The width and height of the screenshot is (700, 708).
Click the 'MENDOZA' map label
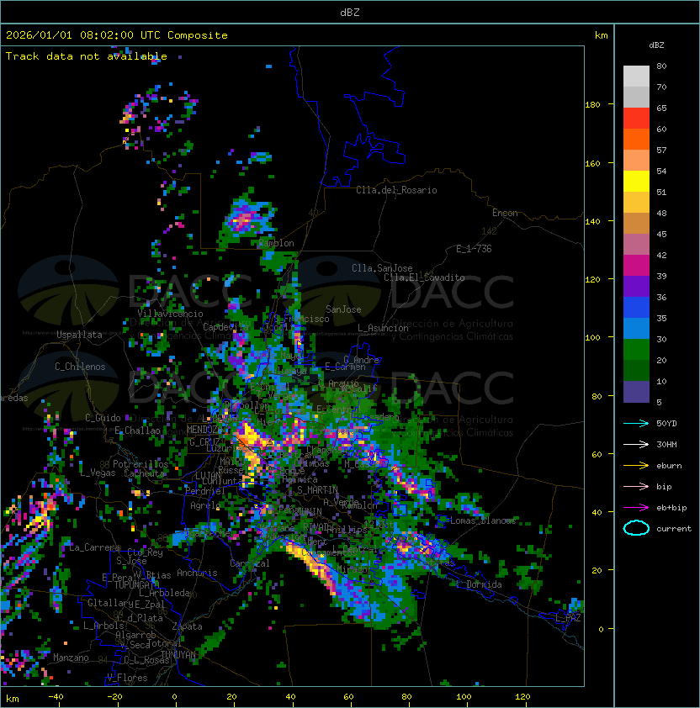pos(203,430)
